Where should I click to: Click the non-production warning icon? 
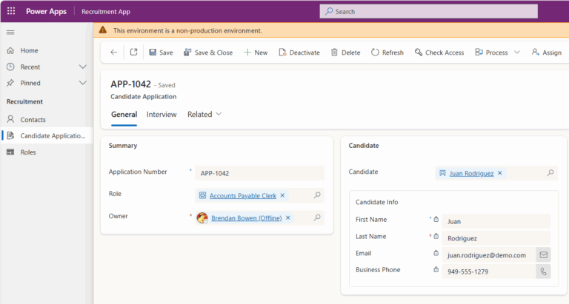point(103,30)
